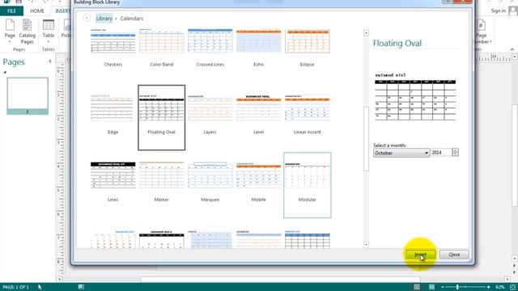
Task: Select the Floating Oval calendar thumbnail
Action: (x=162, y=117)
